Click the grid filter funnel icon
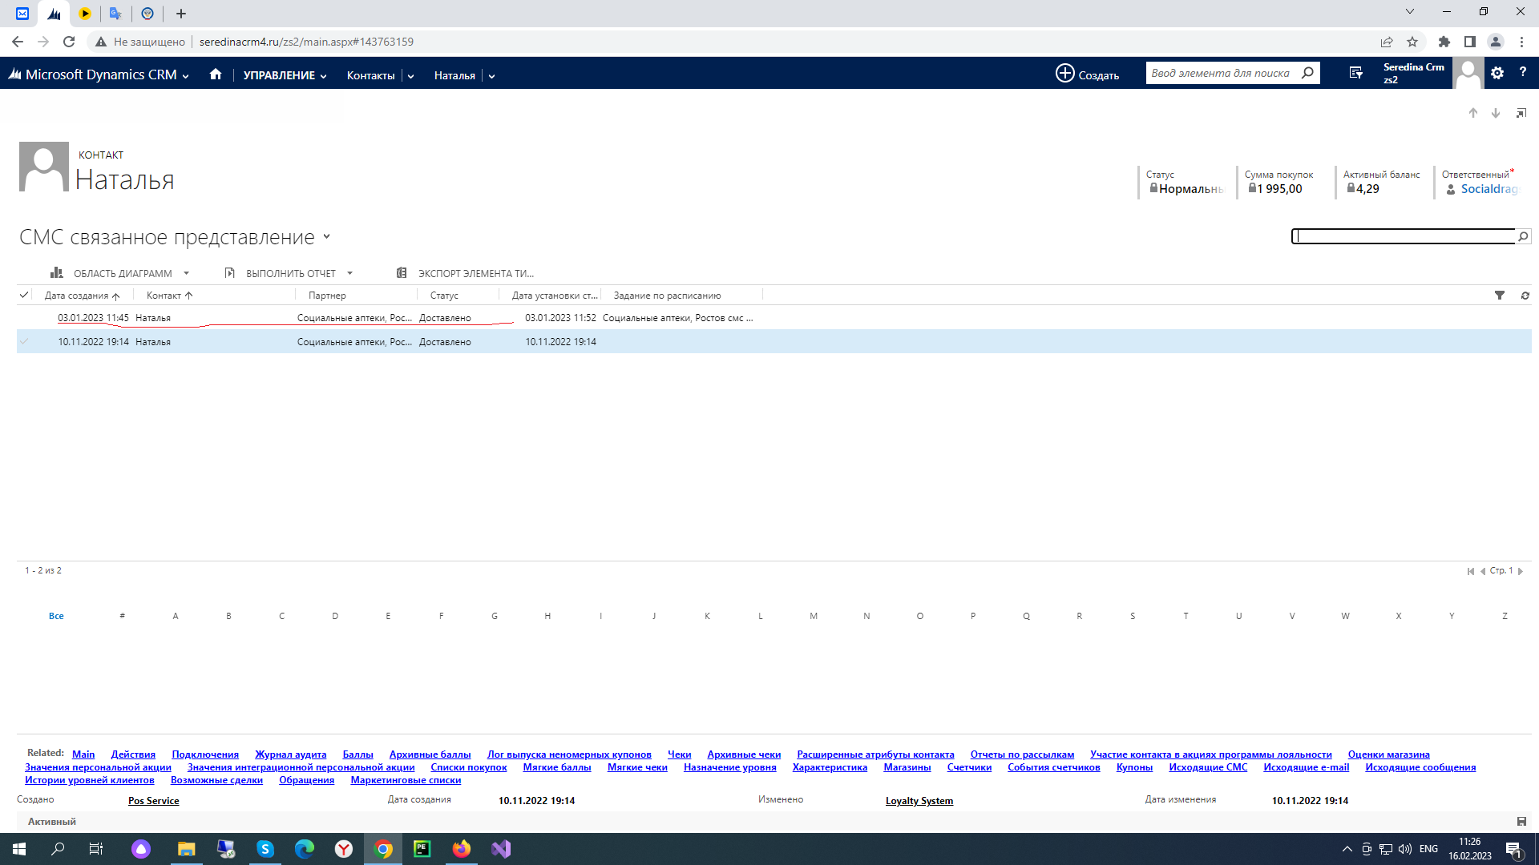The width and height of the screenshot is (1539, 865). [1500, 296]
